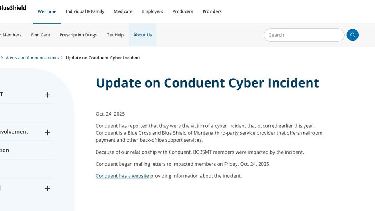Open the Individual & Family section
Image resolution: width=375 pixels, height=211 pixels.
pos(85,11)
